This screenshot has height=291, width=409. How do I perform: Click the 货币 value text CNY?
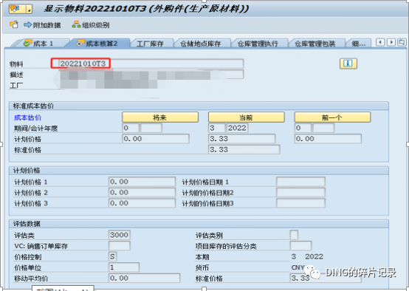point(298,267)
